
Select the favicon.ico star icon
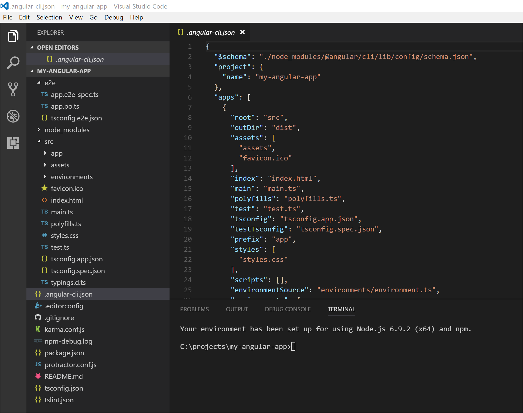pos(44,188)
